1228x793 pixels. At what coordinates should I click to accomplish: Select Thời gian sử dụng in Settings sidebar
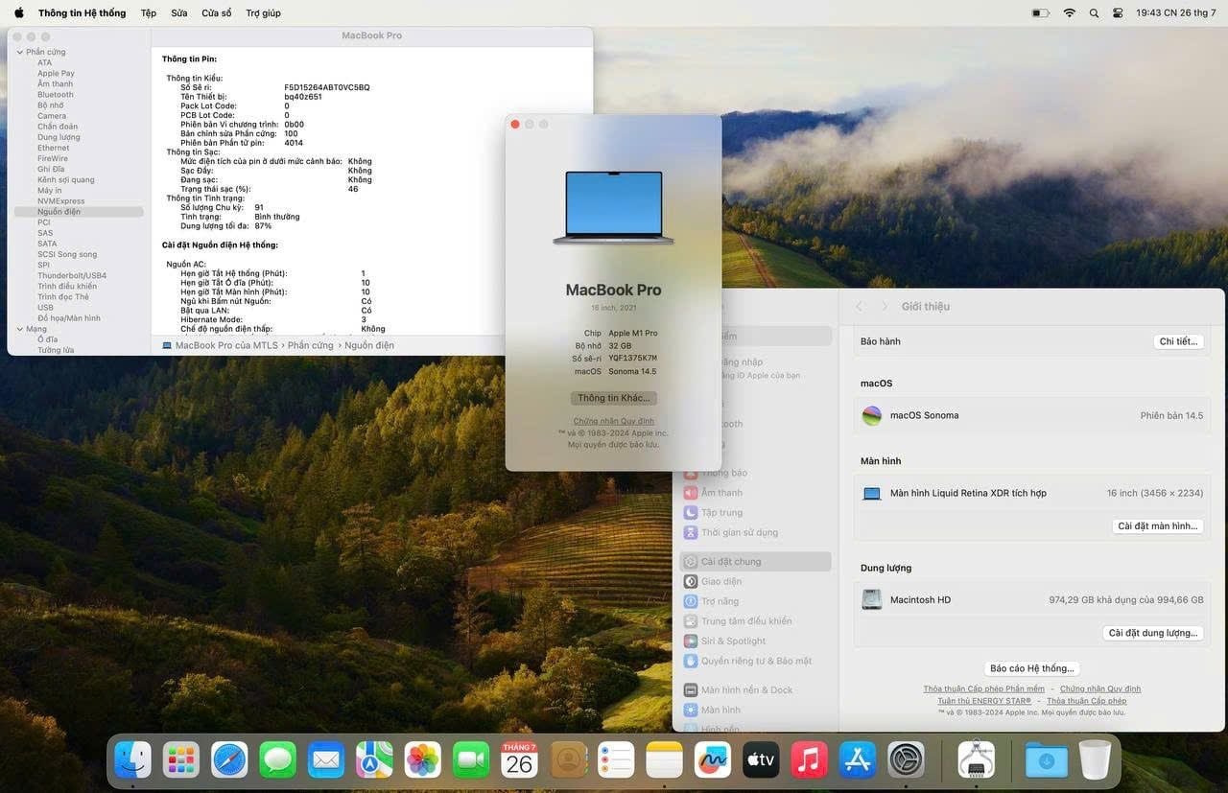click(755, 532)
